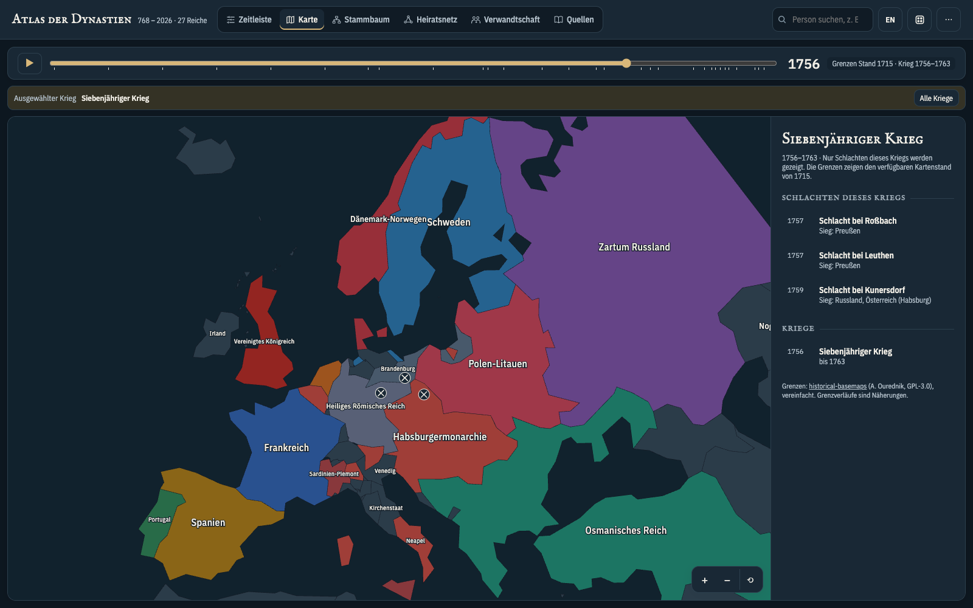Click the Sardinien-Piemont label
Viewport: 973px width, 608px height.
[334, 474]
